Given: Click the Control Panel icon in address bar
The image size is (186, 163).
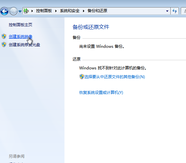Looking at the screenshot, I should (x=26, y=11).
